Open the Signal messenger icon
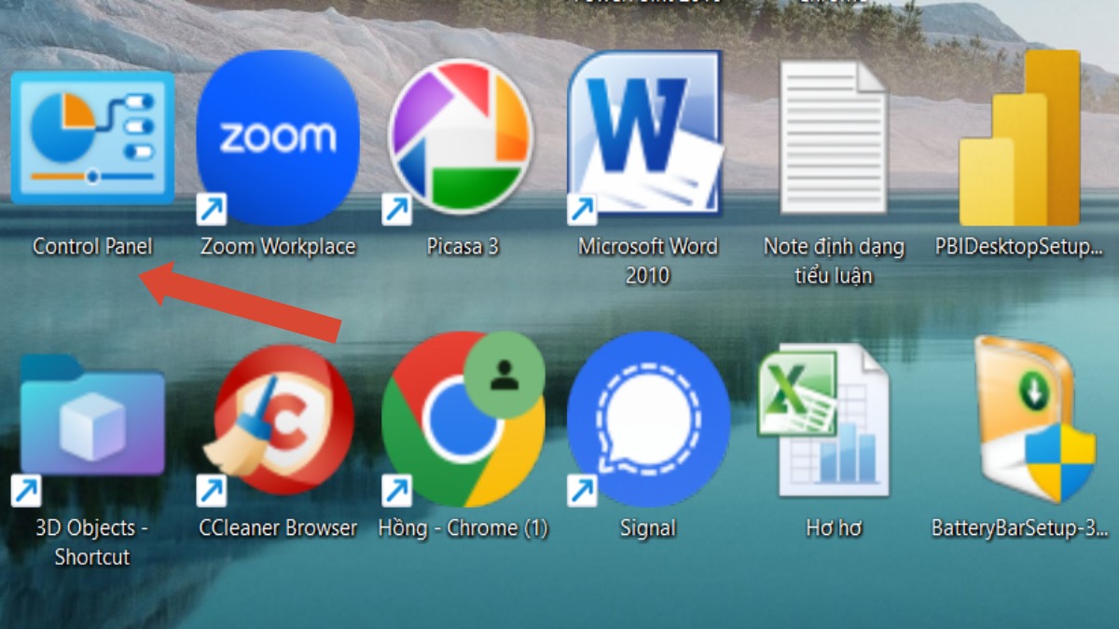This screenshot has width=1119, height=629. coord(648,419)
